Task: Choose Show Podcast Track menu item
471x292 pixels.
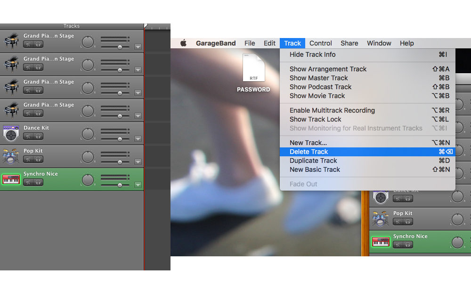Action: tap(367, 87)
